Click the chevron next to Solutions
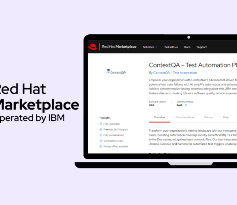The height and width of the screenshot is (205, 237). [157, 47]
